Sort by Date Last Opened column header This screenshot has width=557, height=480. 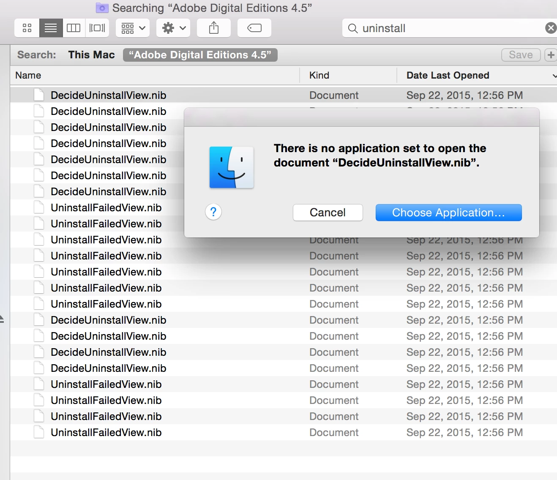pyautogui.click(x=477, y=75)
